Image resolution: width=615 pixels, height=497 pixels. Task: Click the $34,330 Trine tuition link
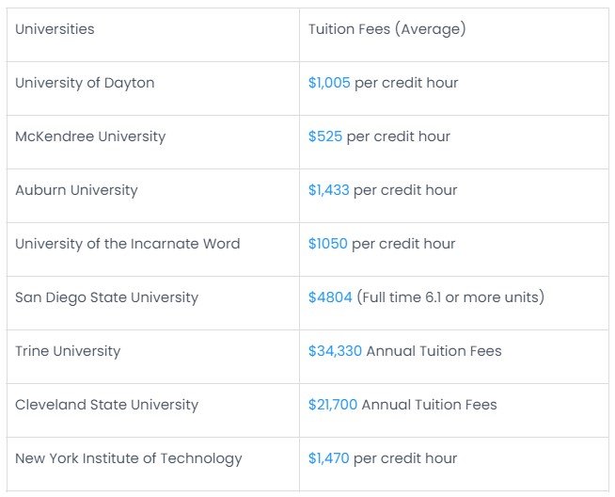click(335, 351)
